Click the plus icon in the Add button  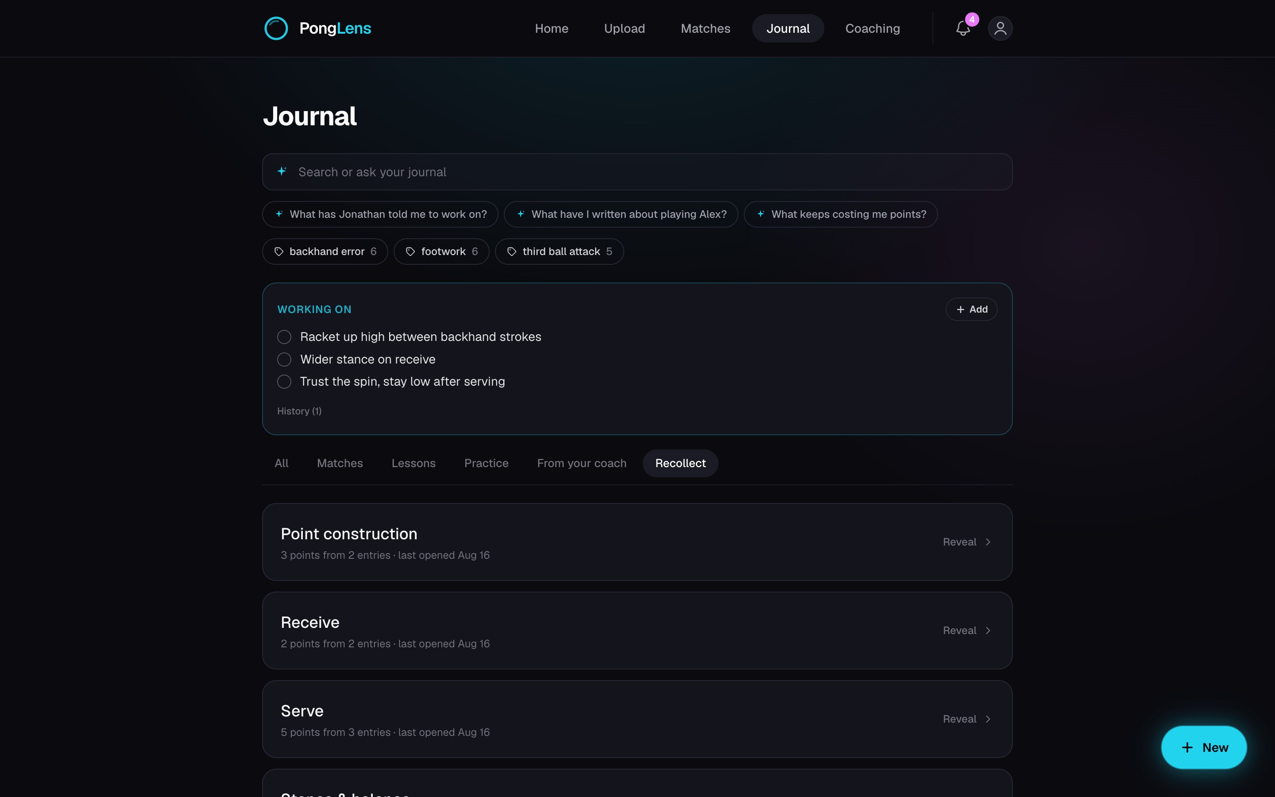pos(961,310)
